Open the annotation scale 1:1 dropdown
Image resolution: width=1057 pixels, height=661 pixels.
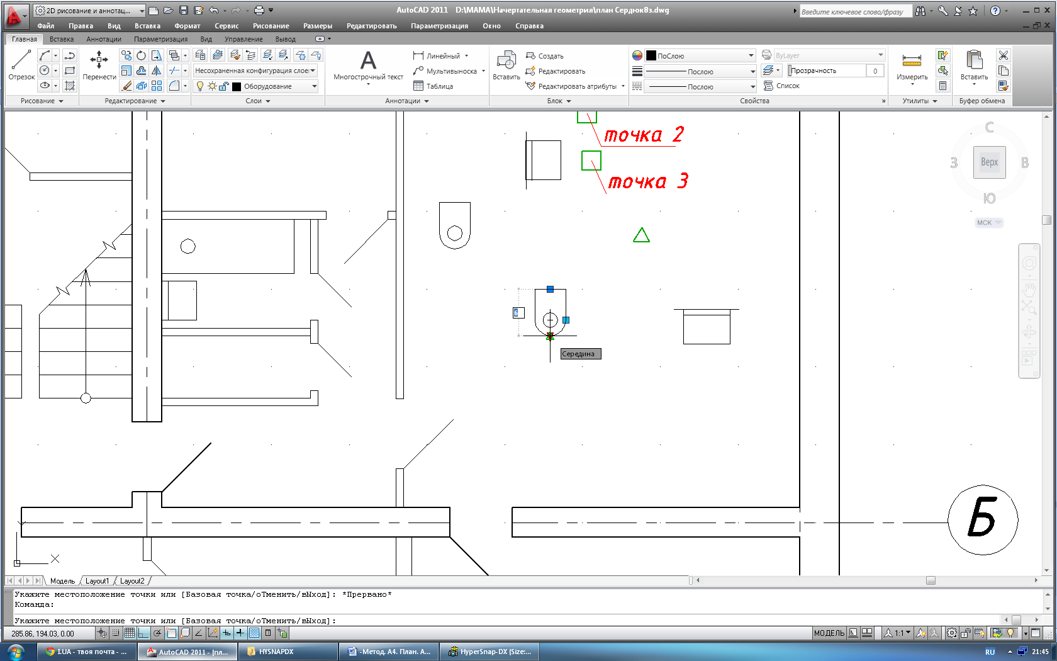[x=898, y=633]
